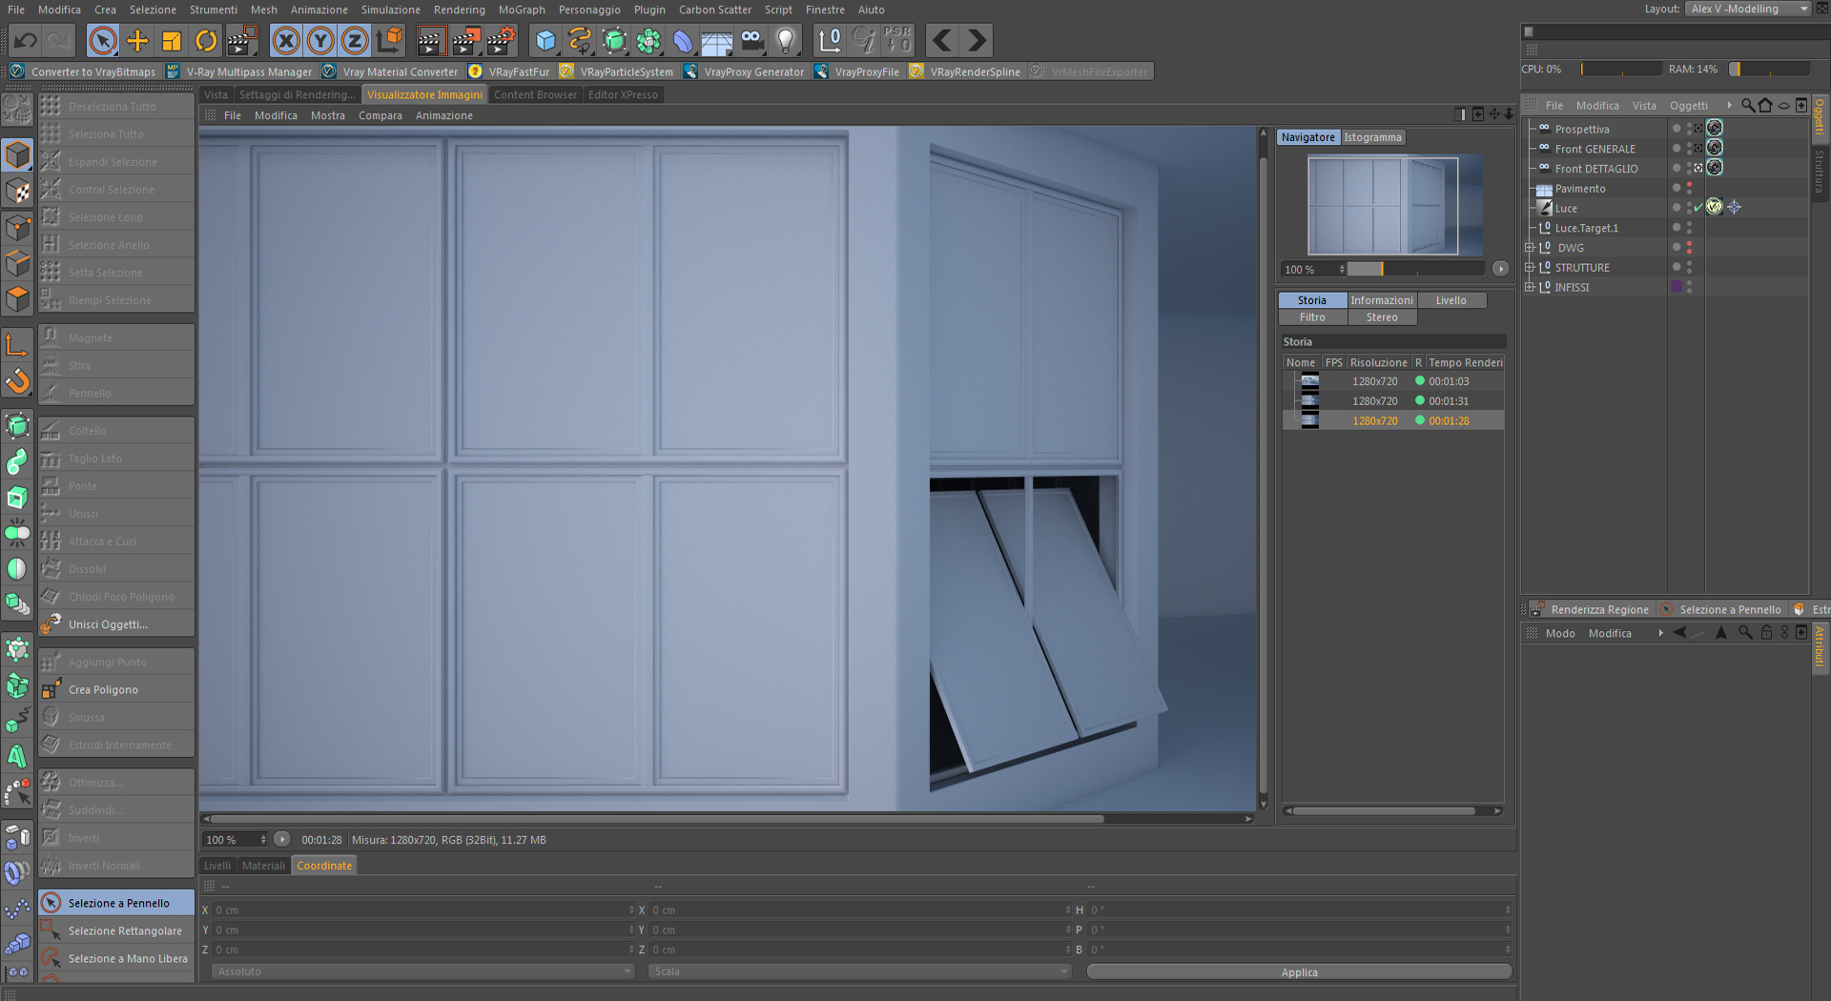The width and height of the screenshot is (1831, 1001).
Task: Switch to the Istogramma tab
Action: 1372,137
